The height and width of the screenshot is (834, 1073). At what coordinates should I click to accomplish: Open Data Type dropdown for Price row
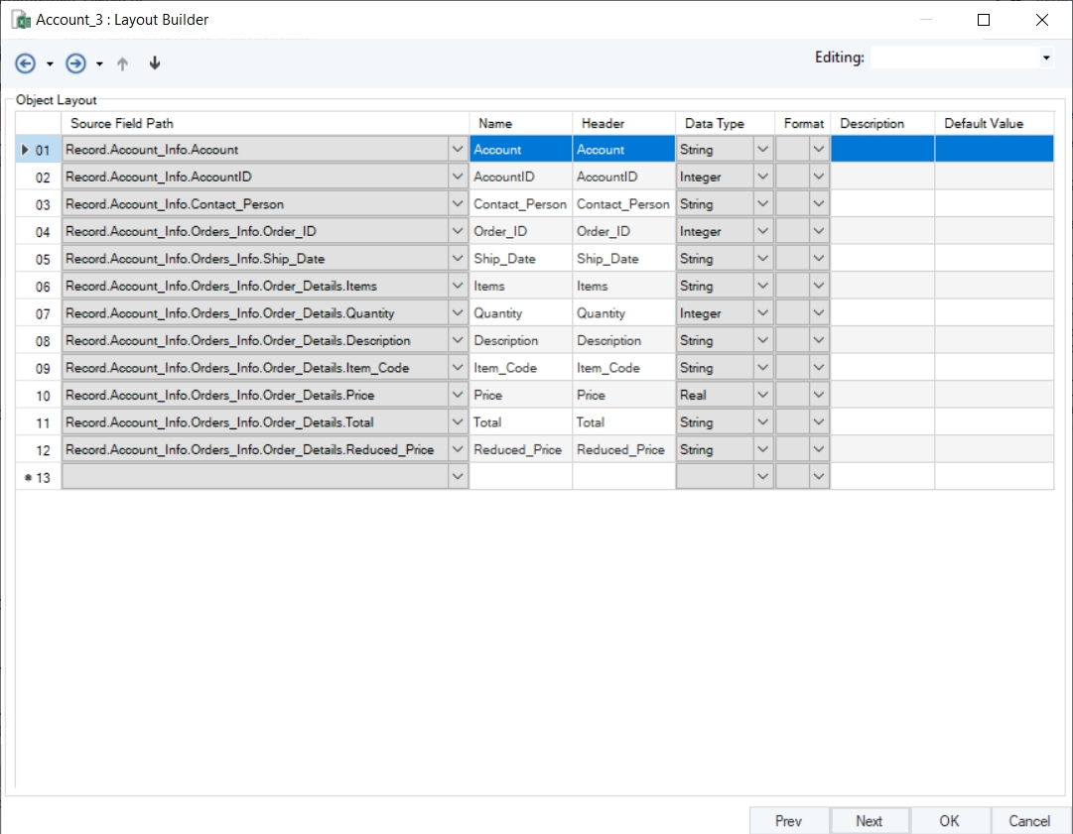[762, 395]
